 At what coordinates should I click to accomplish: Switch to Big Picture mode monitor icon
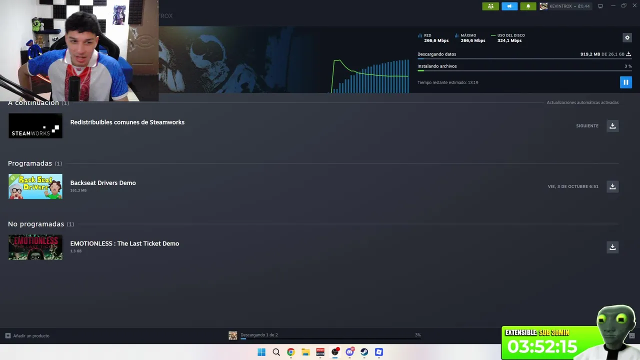point(600,6)
